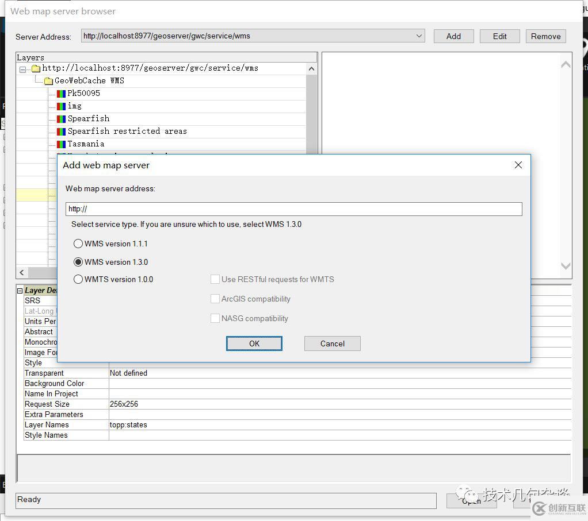The width and height of the screenshot is (588, 521).
Task: Click the SRS property label
Action: (32, 300)
